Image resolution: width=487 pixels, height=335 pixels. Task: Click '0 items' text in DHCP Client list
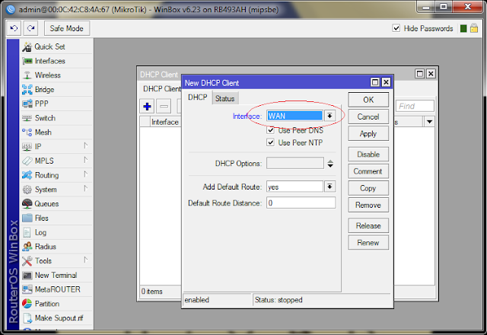pos(152,292)
